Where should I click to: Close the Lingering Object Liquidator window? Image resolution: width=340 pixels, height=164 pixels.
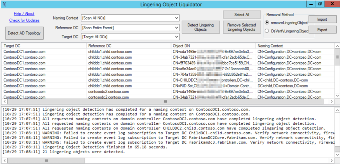click(332, 4)
